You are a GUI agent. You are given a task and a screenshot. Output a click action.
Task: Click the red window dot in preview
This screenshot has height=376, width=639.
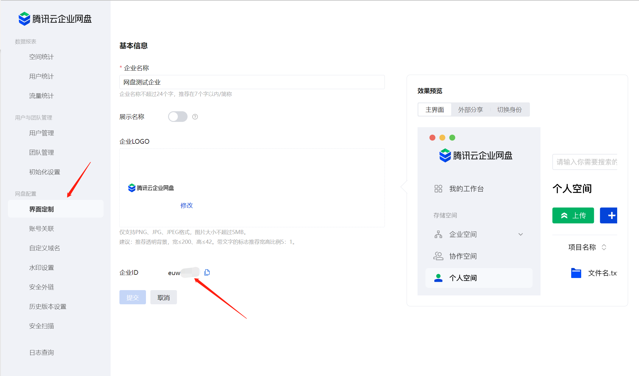pos(432,138)
